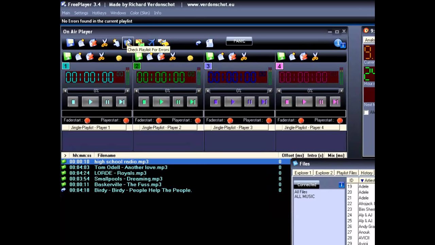The width and height of the screenshot is (435, 245).
Task: Select ALL MUSIC in Files list
Action: point(304,197)
